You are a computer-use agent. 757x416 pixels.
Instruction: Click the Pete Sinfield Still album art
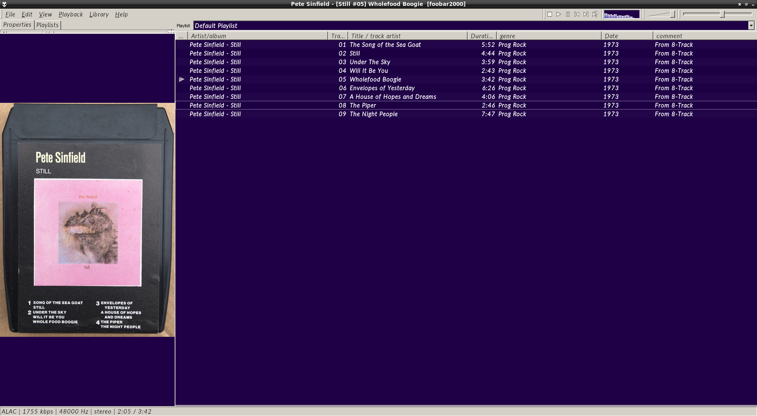[x=87, y=220]
